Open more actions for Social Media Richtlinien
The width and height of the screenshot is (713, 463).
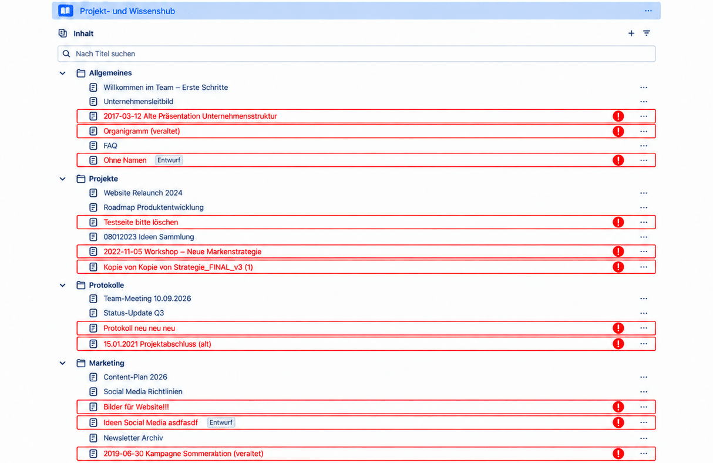tap(644, 392)
